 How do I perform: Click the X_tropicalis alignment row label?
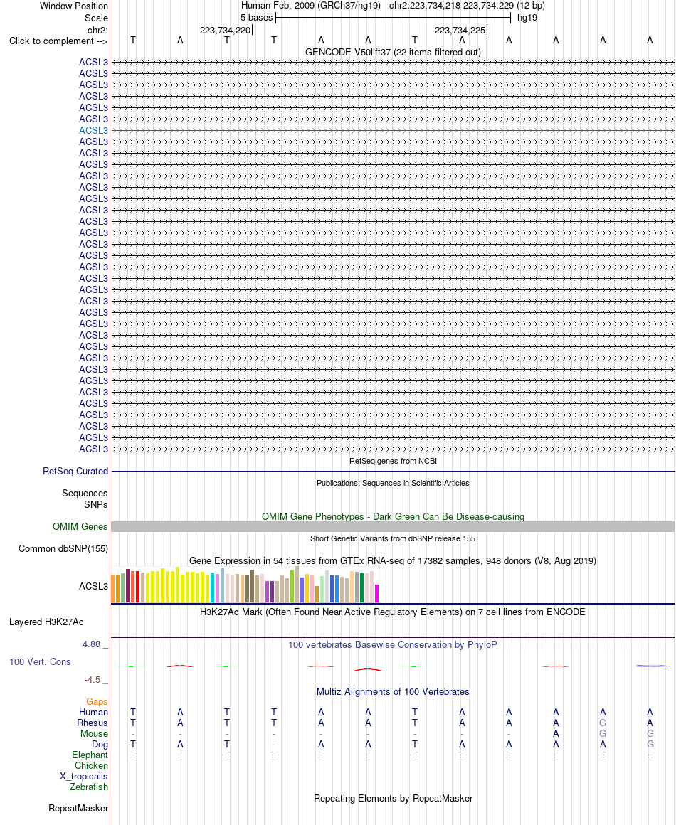(84, 777)
